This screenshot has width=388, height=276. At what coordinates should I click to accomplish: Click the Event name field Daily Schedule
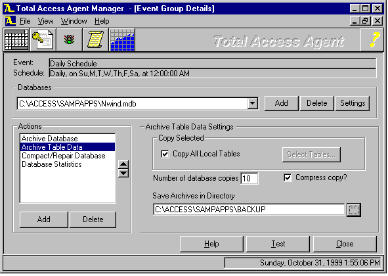pyautogui.click(x=213, y=64)
